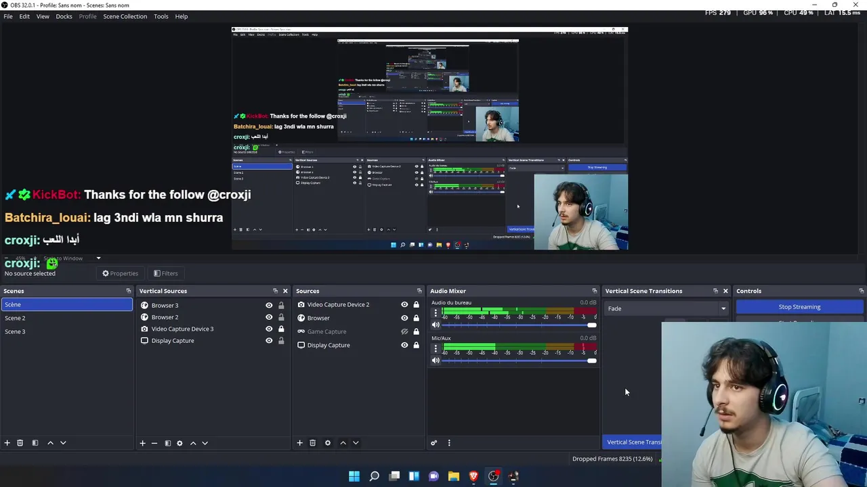Open source Filters button

165,273
